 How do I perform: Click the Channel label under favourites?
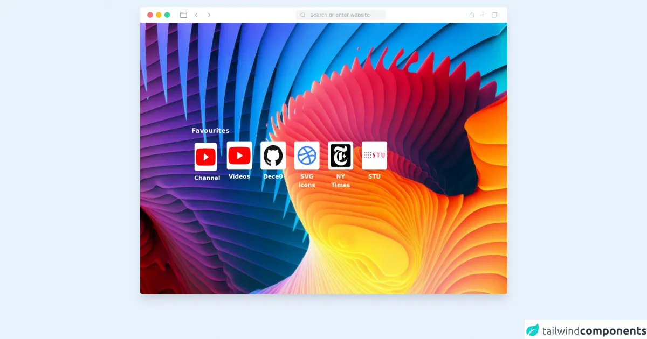(x=207, y=178)
